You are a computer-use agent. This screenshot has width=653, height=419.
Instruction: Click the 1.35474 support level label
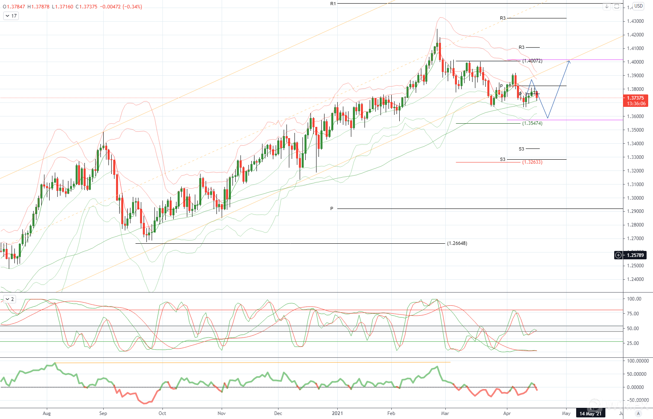pos(532,123)
